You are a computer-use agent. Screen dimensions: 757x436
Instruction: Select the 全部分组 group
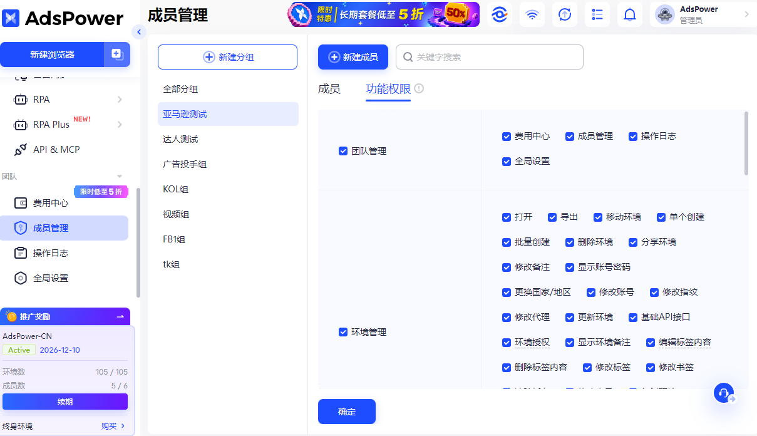tap(228, 89)
